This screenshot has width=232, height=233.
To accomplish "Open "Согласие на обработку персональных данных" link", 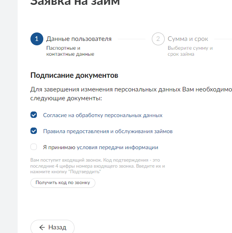I will point(103,115).
